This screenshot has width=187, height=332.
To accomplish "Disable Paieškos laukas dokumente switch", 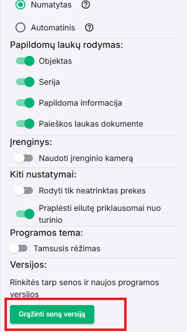I will 25,124.
